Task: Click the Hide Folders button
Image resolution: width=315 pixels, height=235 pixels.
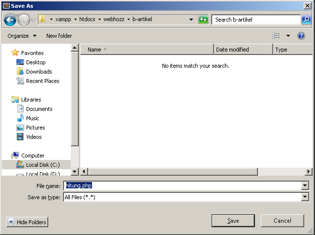Action: [x=27, y=222]
